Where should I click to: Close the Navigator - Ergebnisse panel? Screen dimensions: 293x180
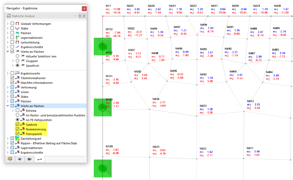tap(84, 9)
